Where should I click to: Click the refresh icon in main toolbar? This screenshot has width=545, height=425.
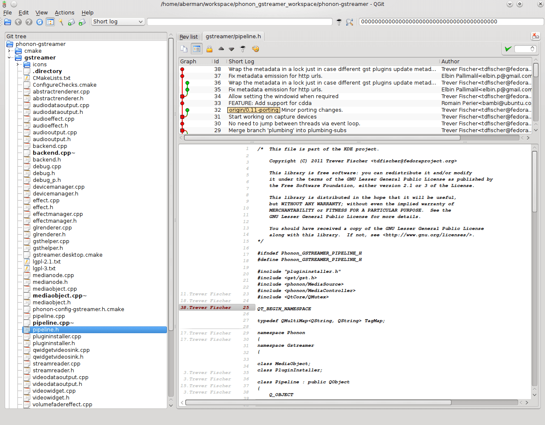coord(40,22)
